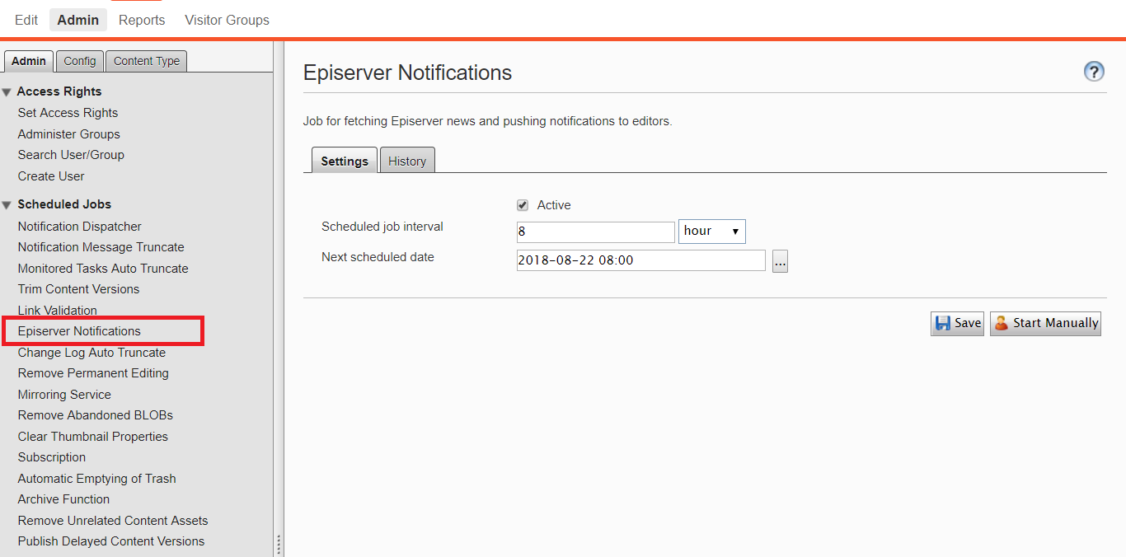Open the Notification Dispatcher job
Image resolution: width=1126 pixels, height=557 pixels.
(80, 227)
